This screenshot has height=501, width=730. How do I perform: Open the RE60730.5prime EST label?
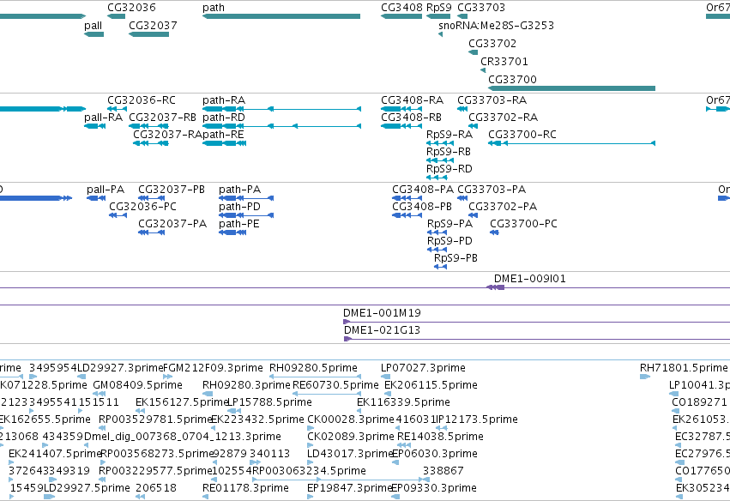(335, 385)
